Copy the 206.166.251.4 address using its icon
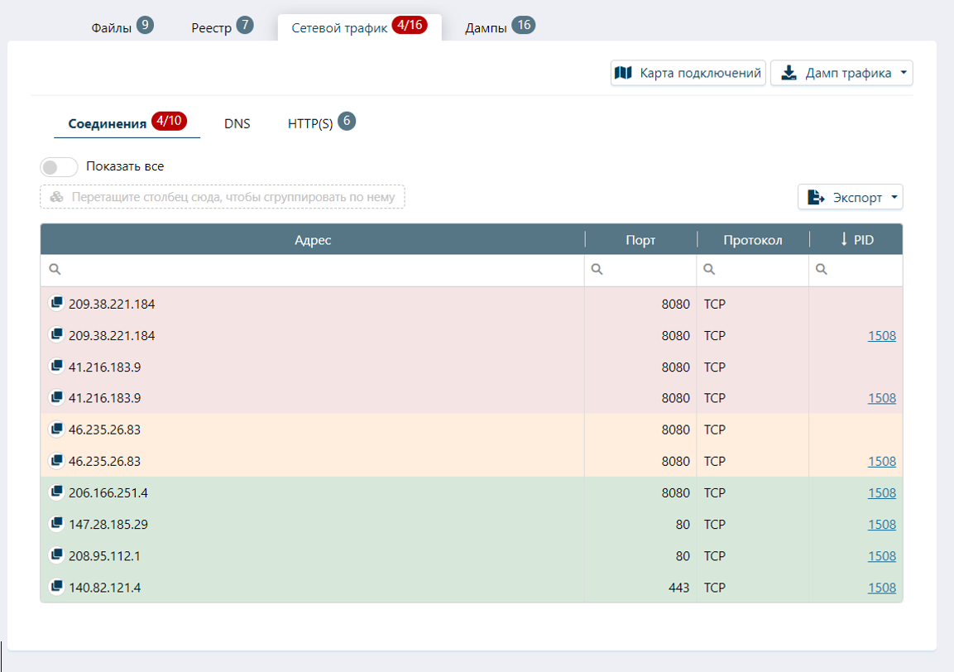Screen dimensions: 954x672 tap(56, 492)
